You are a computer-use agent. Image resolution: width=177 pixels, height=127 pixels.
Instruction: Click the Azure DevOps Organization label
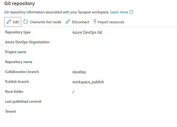pyautogui.click(x=27, y=42)
